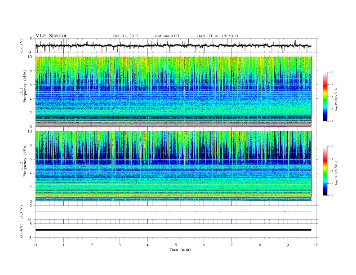Image resolution: width=356 pixels, height=275 pixels.
Task: Click time axis tick label "3"
Action: coord(120,245)
